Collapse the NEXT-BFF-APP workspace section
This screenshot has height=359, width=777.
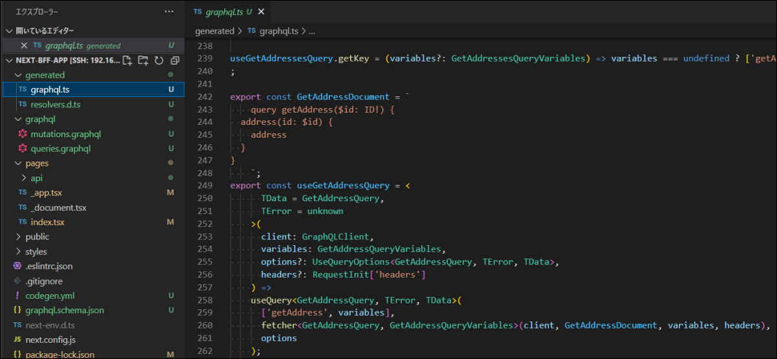pyautogui.click(x=9, y=61)
